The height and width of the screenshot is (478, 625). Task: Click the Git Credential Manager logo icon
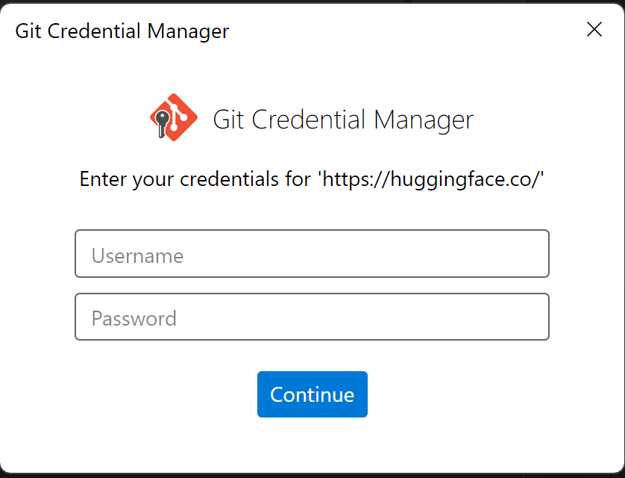pos(173,117)
